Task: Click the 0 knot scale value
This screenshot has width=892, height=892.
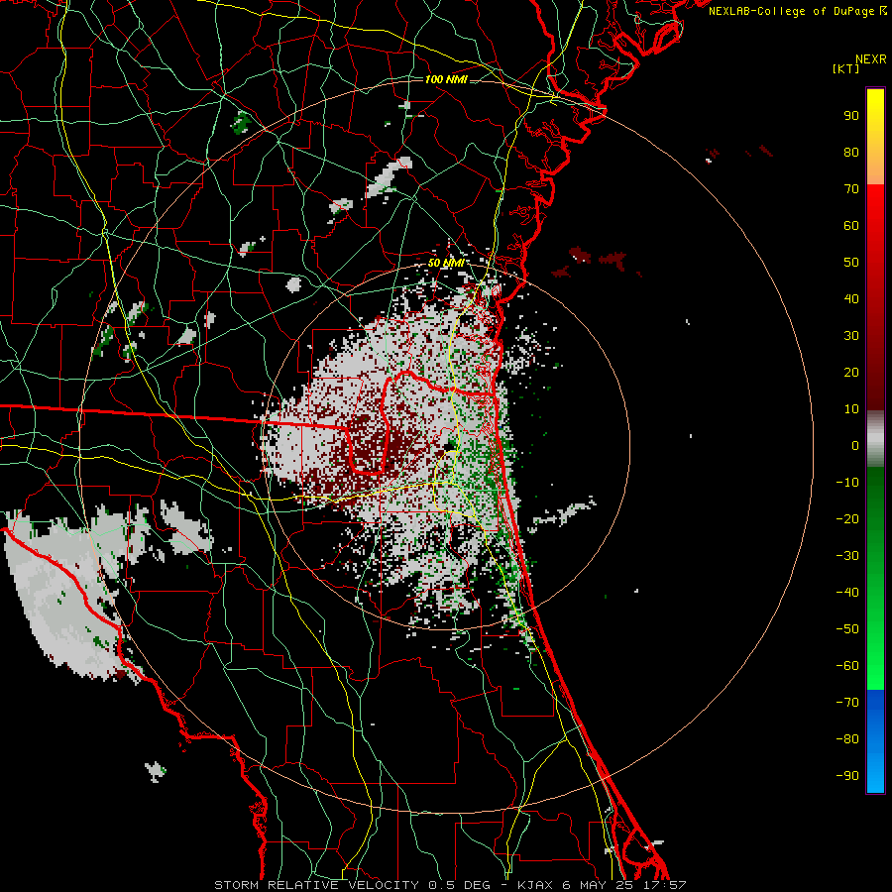Action: [x=855, y=446]
